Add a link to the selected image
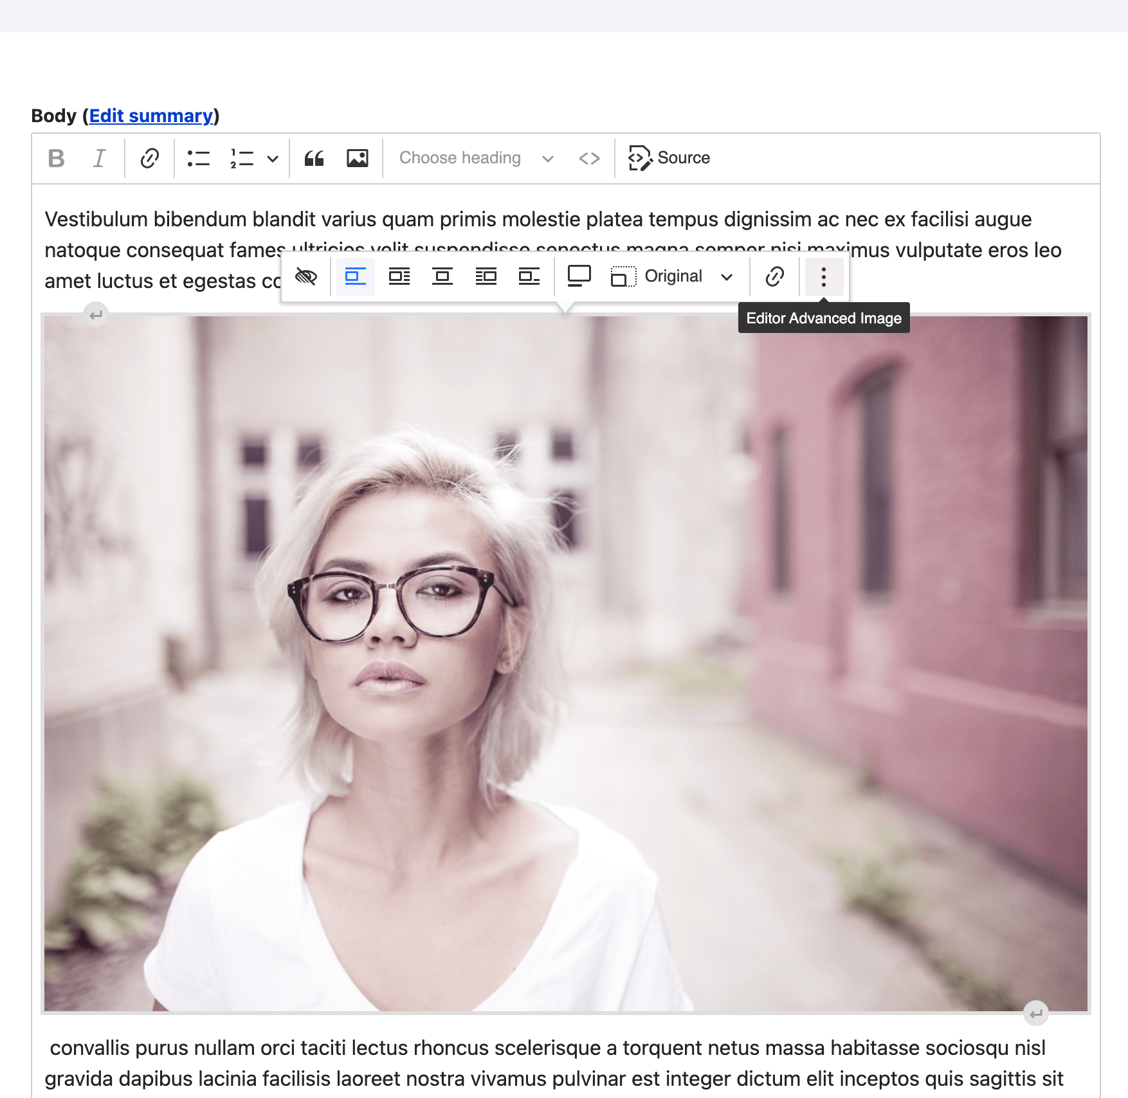1128x1098 pixels. tap(774, 276)
